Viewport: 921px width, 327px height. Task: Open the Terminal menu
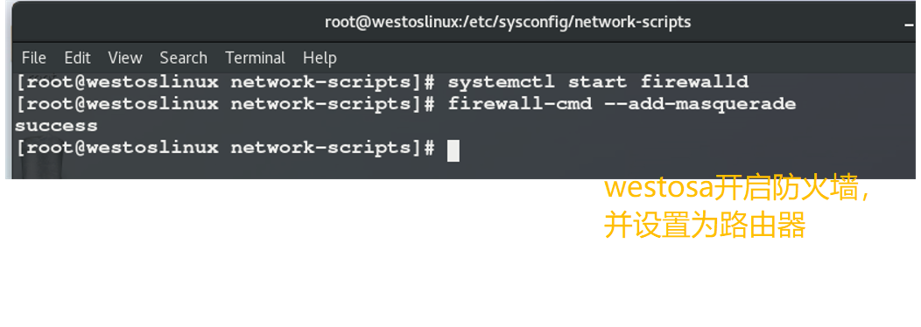tap(255, 58)
